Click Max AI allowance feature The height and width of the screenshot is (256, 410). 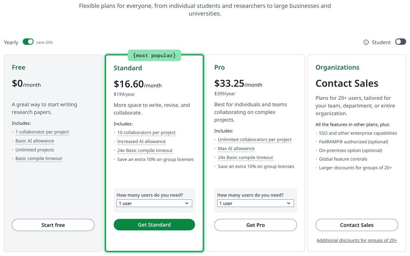coord(236,148)
